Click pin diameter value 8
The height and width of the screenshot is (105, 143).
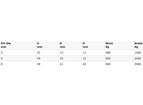click(2, 64)
